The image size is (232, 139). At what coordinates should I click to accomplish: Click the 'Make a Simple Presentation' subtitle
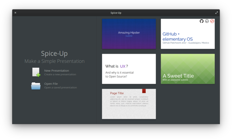click(x=54, y=61)
